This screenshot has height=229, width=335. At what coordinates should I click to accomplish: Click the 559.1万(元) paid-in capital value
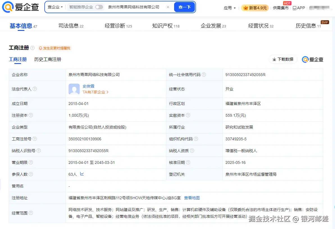[x=236, y=115]
